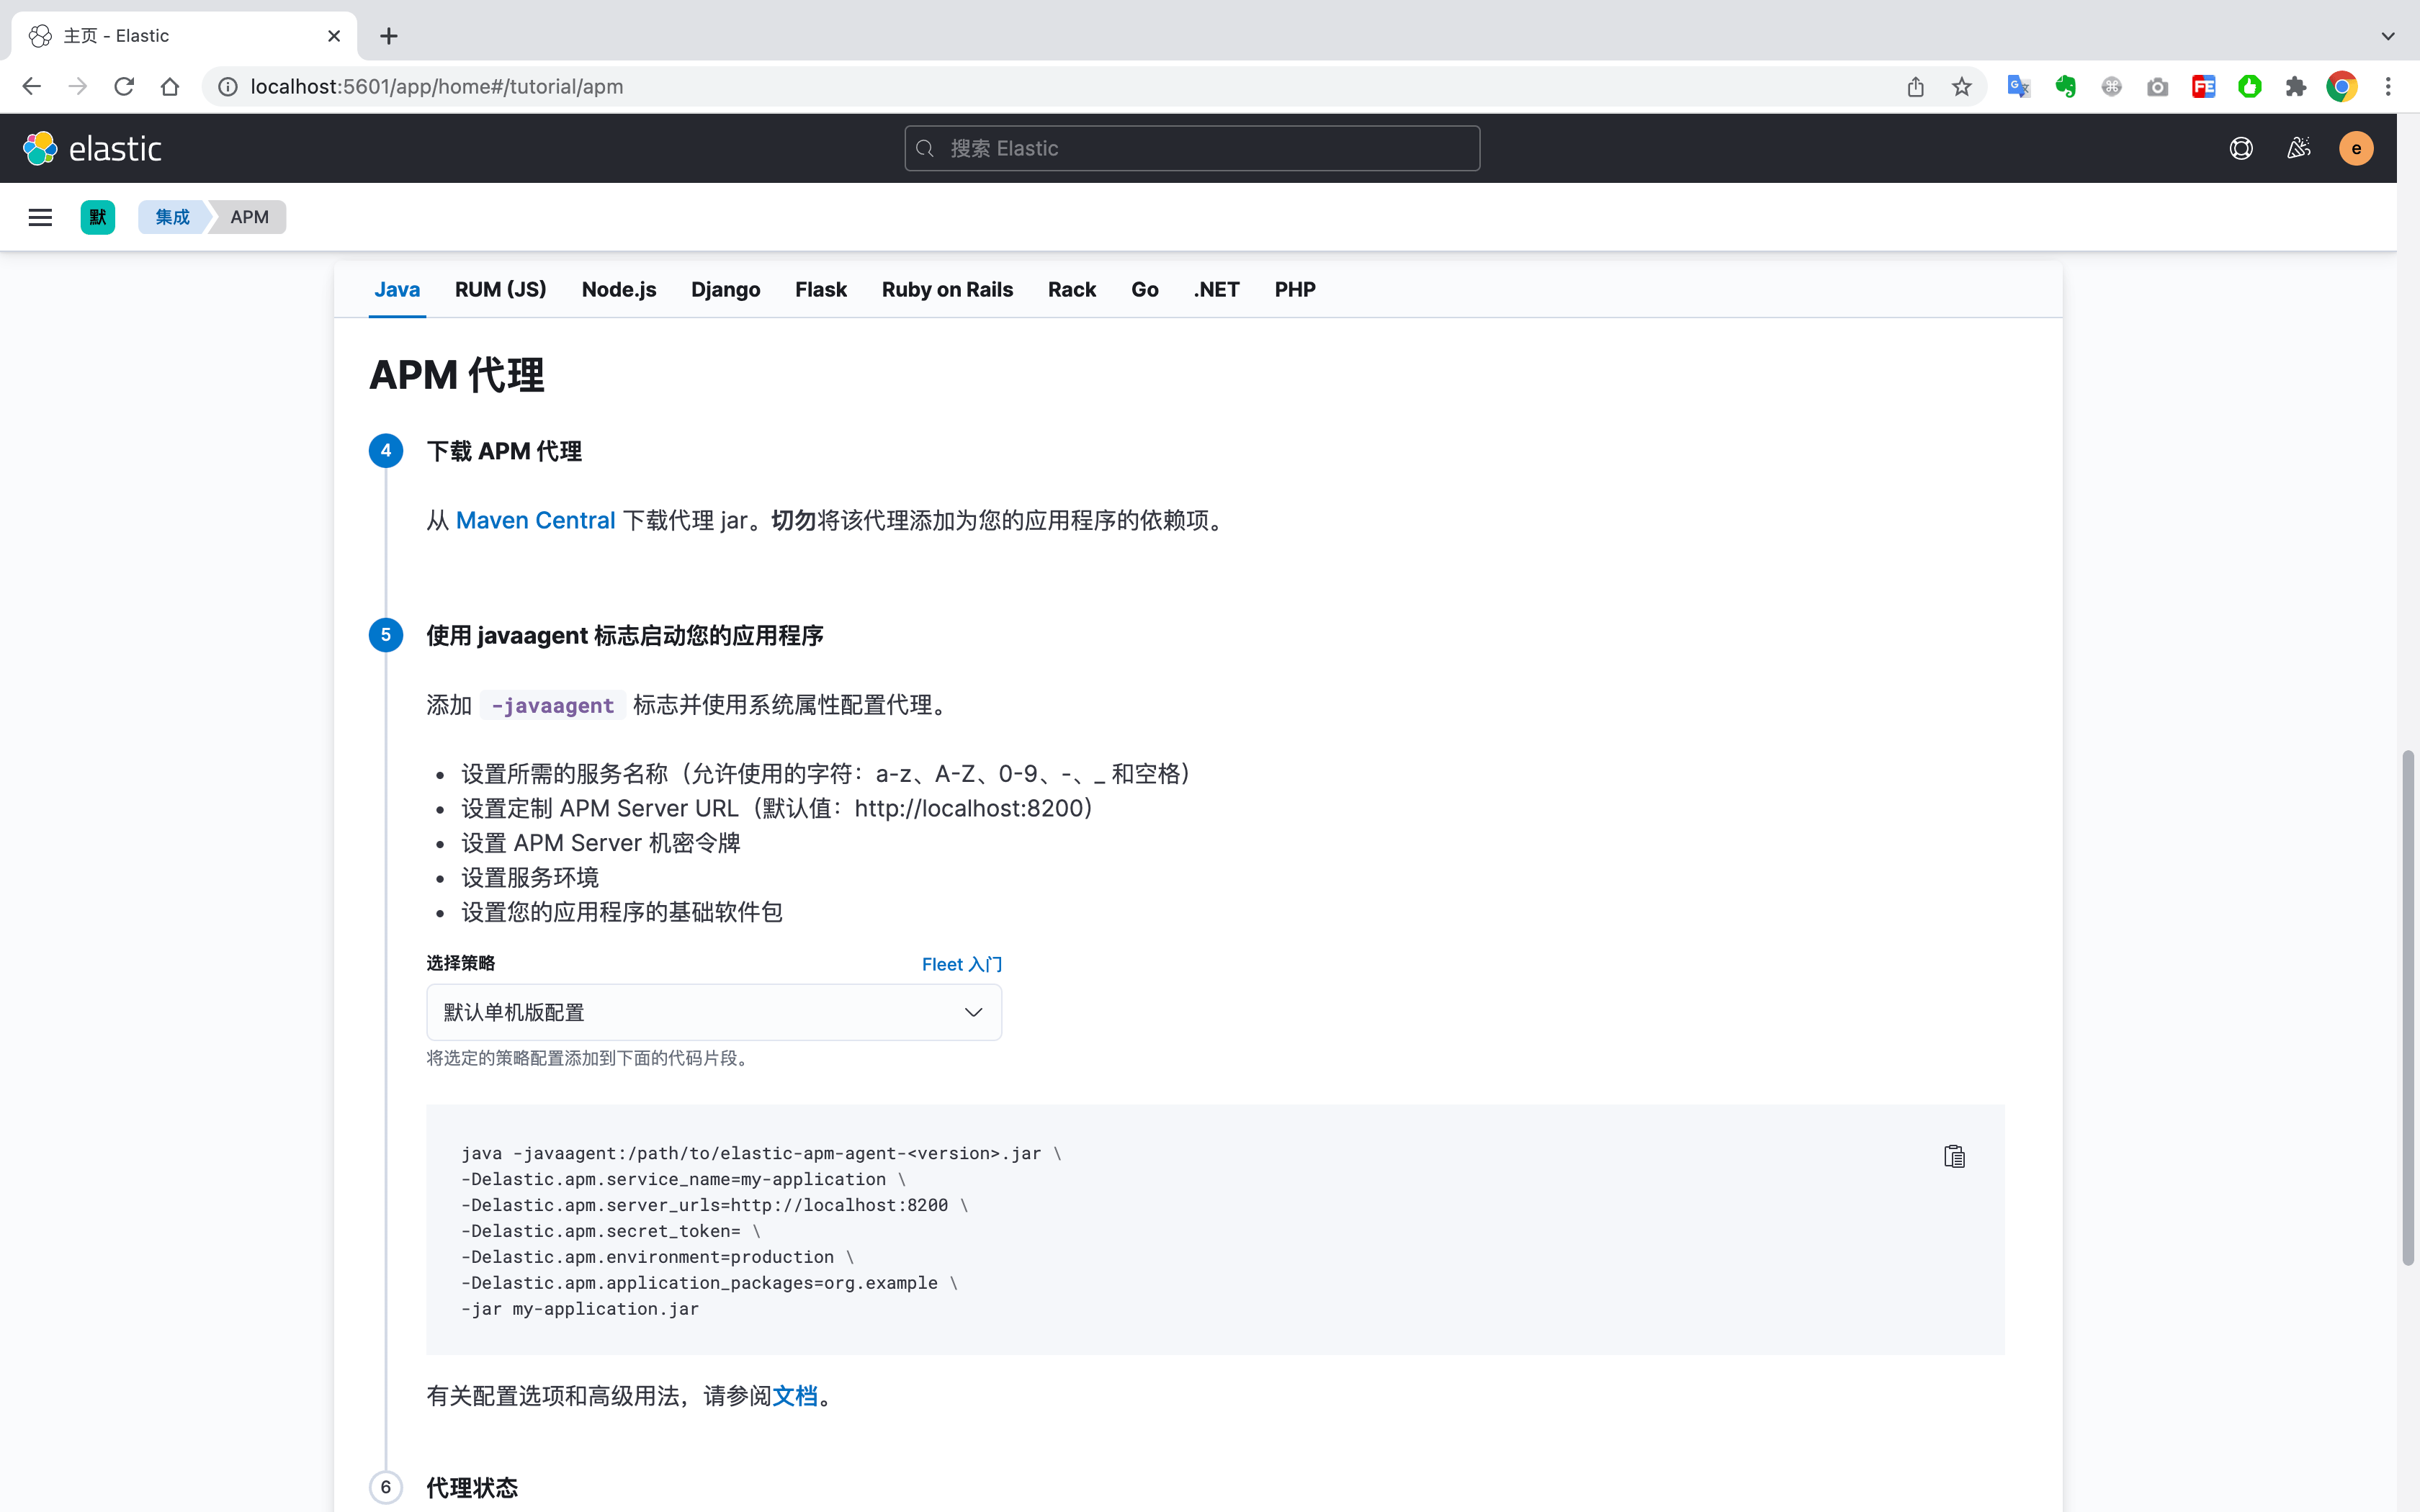The width and height of the screenshot is (2420, 1512).
Task: Close the Elastic browser tab
Action: pyautogui.click(x=334, y=36)
